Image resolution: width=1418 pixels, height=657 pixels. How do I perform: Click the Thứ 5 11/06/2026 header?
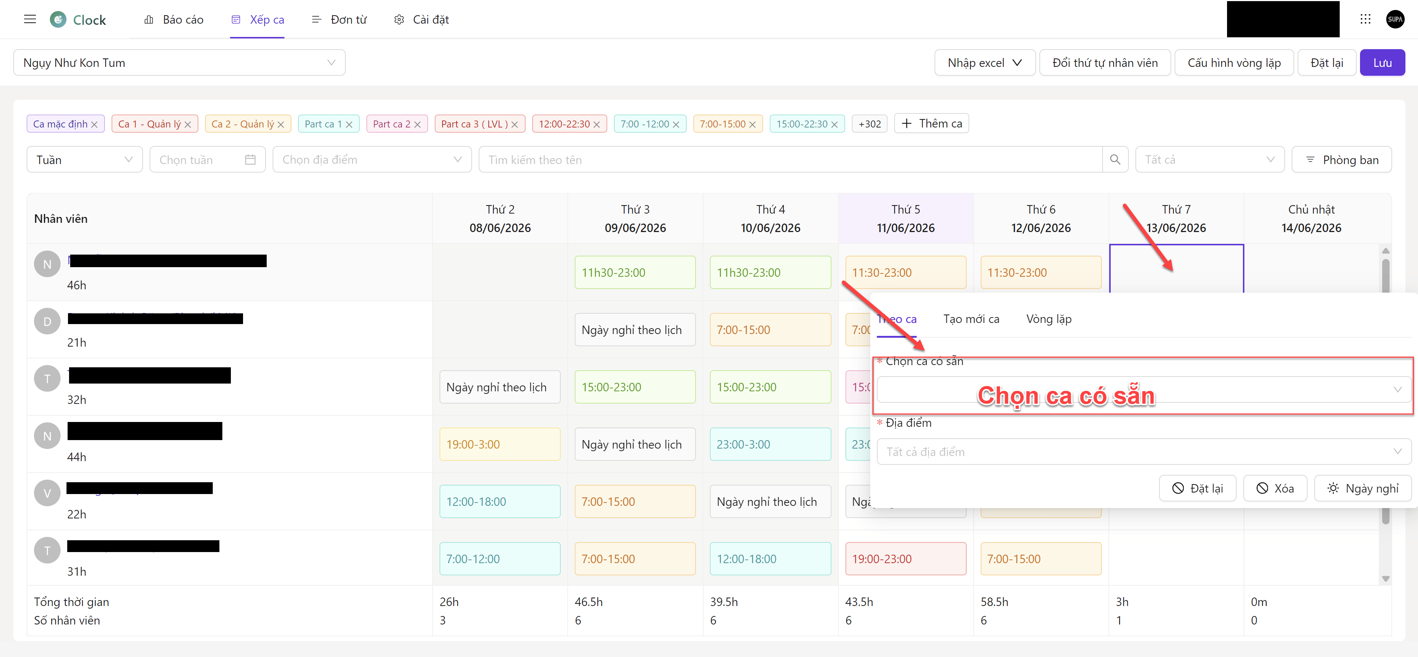click(x=906, y=219)
